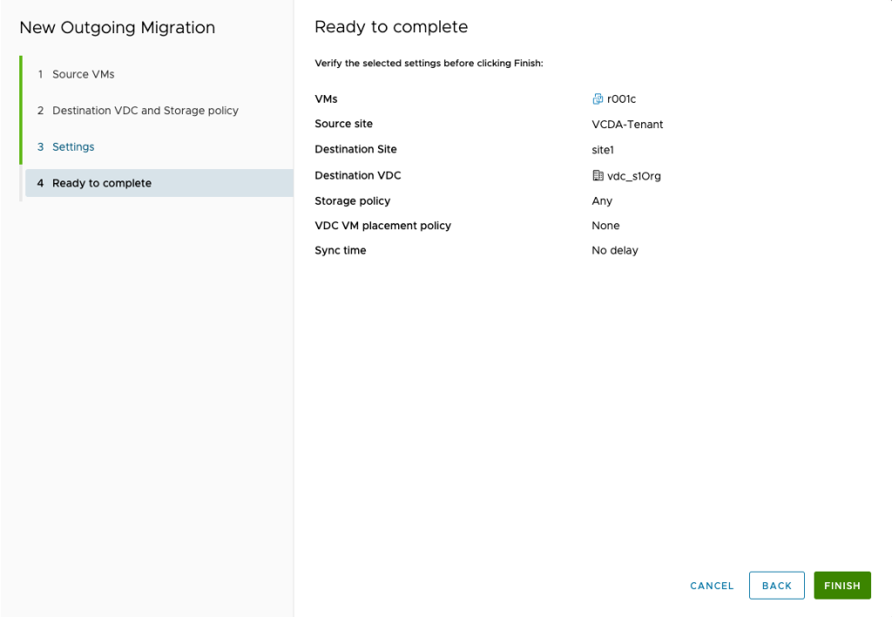Click the VDC VM placement policy label
892x617 pixels.
tap(383, 226)
